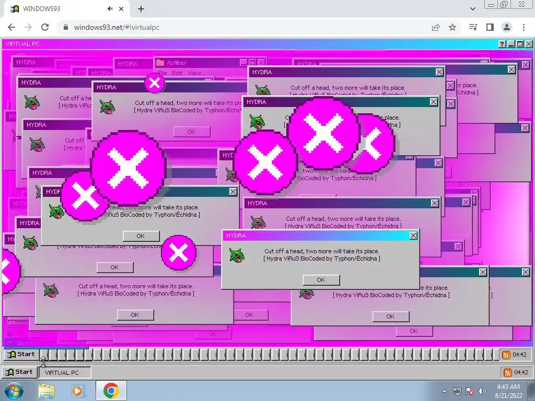
Task: Maximize the VIRTUAL PC window
Action: (520, 44)
